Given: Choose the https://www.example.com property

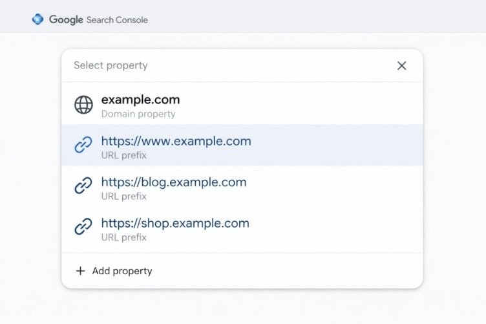Looking at the screenshot, I should pos(176,141).
